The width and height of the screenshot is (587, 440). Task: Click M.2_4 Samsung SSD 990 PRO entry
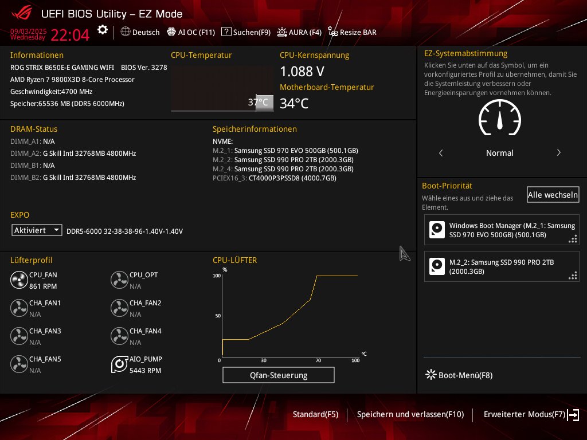click(x=283, y=169)
